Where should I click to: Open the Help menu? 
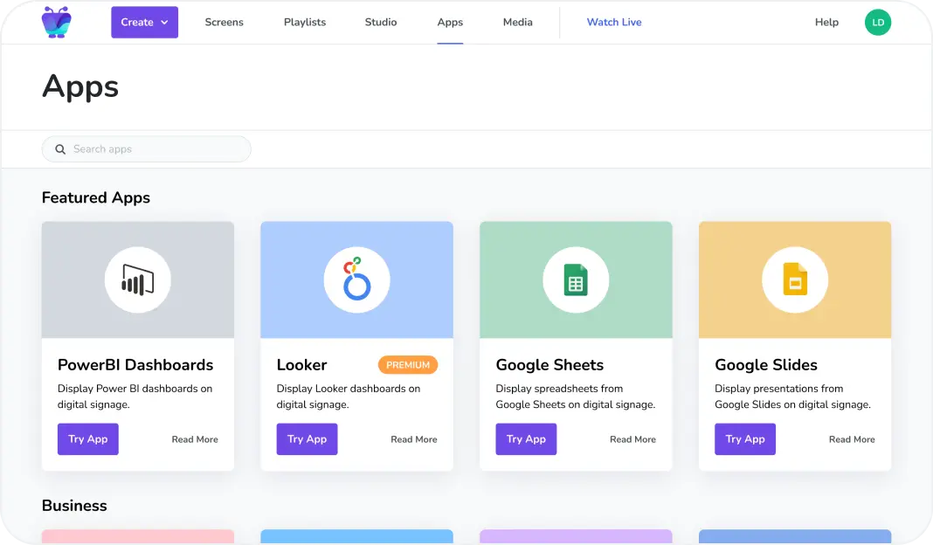(826, 22)
